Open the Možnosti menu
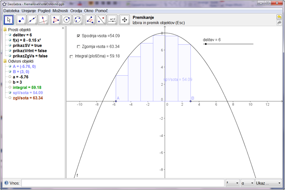 60,11
